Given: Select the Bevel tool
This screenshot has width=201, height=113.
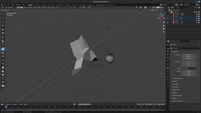Looking at the screenshot, I should [3, 56].
